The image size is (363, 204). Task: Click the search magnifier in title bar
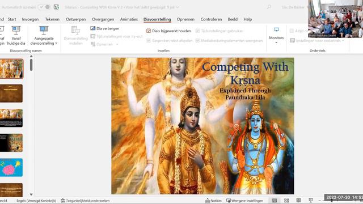269,7
